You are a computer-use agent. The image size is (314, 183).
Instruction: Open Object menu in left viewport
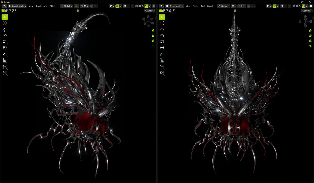point(53,6)
